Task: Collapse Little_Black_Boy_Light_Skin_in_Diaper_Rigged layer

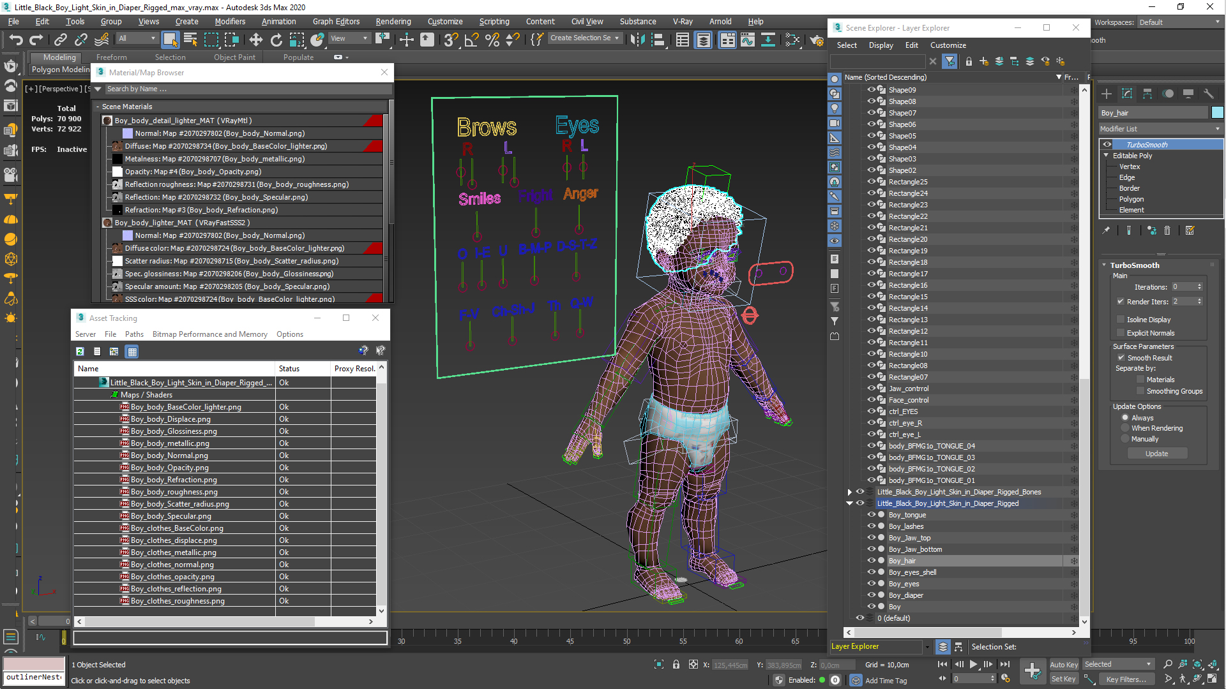Action: click(x=850, y=503)
